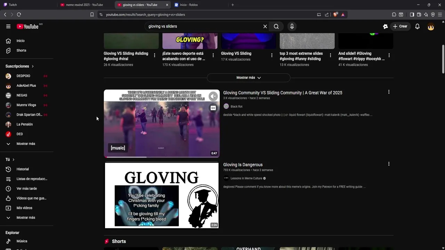The image size is (445, 250).
Task: Open the YouTube hamburger guide menu
Action: click(x=8, y=26)
